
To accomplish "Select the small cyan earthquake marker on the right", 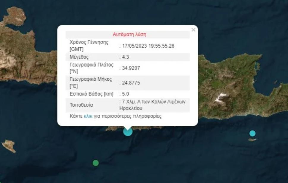I will click(x=252, y=133).
